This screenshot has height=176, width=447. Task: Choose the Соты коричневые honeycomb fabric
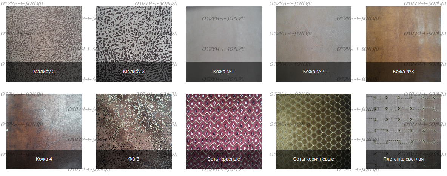point(314,132)
